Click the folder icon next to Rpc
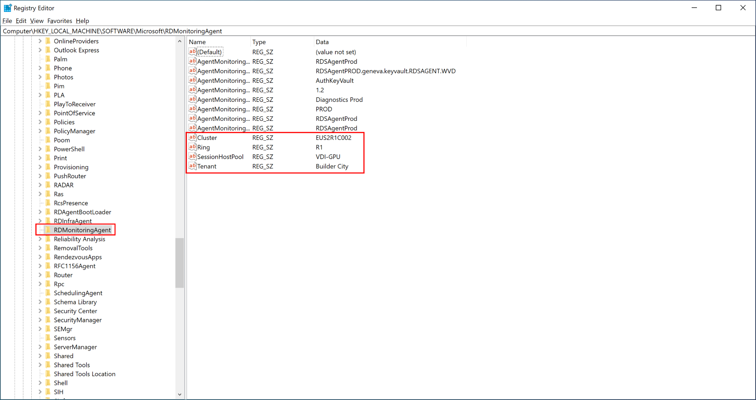The image size is (756, 400). [x=48, y=284]
